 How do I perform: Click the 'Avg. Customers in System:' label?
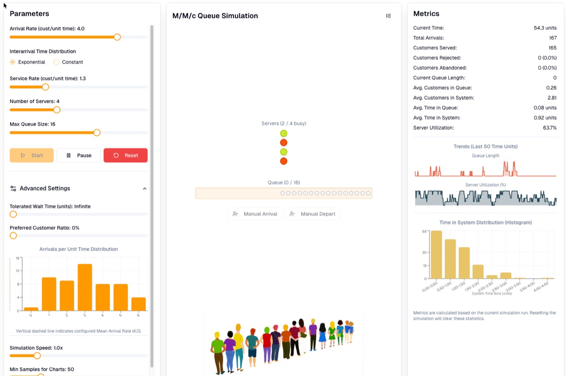point(444,98)
